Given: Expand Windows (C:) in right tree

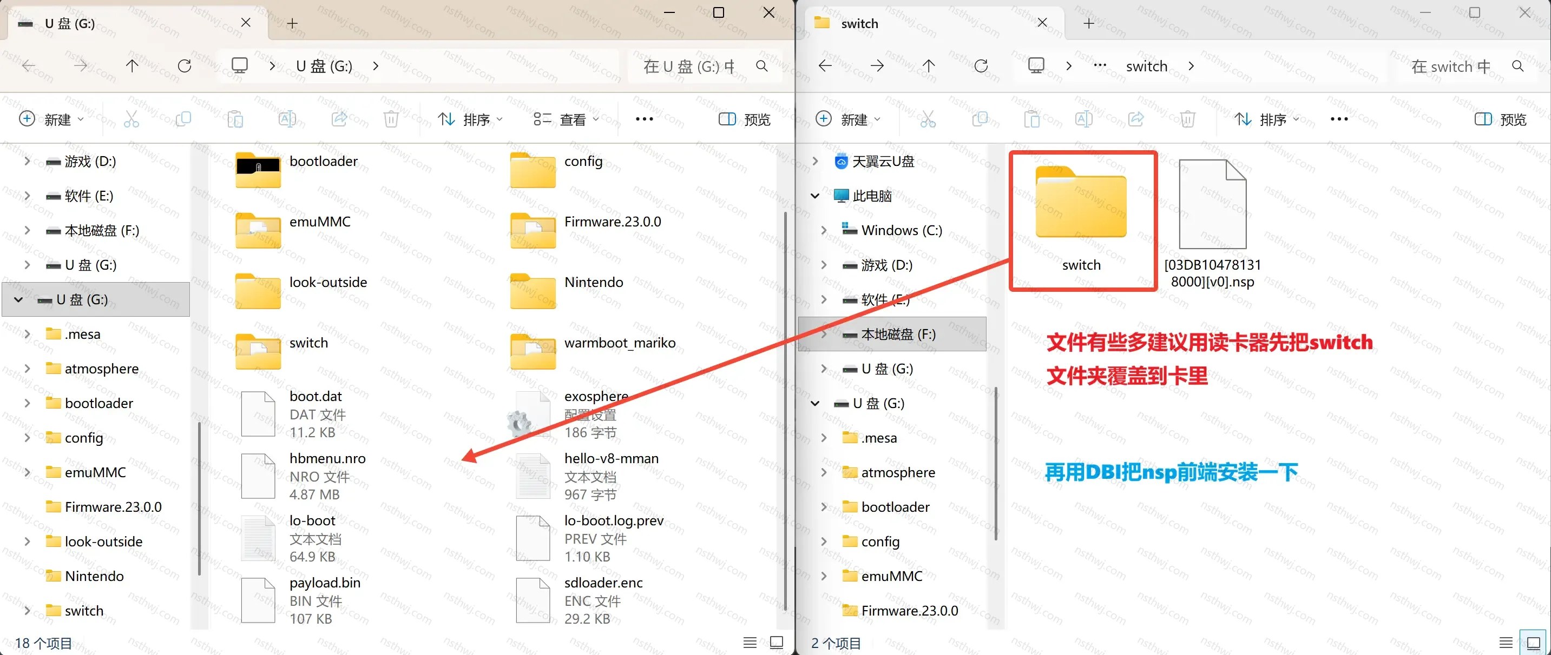Looking at the screenshot, I should click(824, 230).
